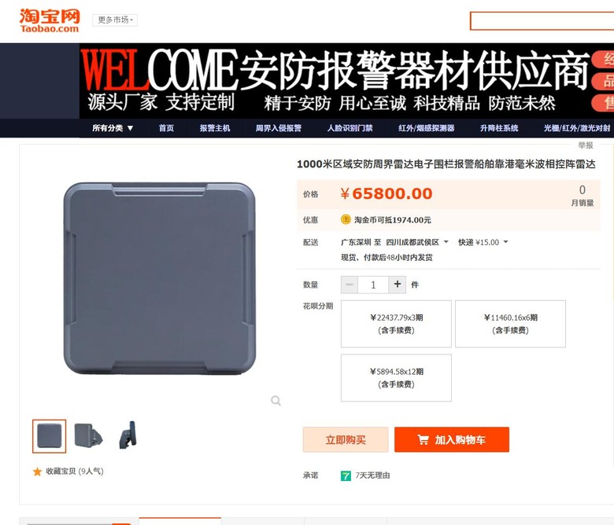614x525 pixels.
Task: Click the gold coin icon beside 淘金币可抵1974.00元
Action: pyautogui.click(x=346, y=220)
